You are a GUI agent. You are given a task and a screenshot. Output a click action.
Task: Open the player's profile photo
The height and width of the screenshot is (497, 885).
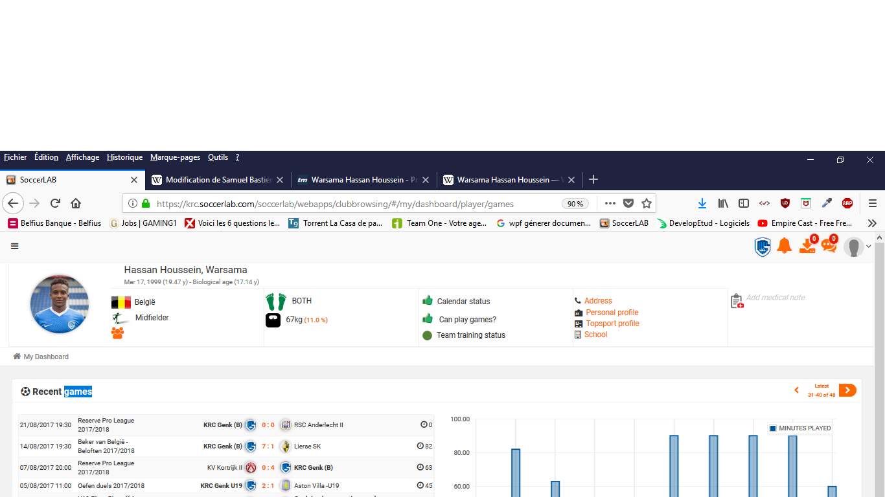click(x=59, y=304)
